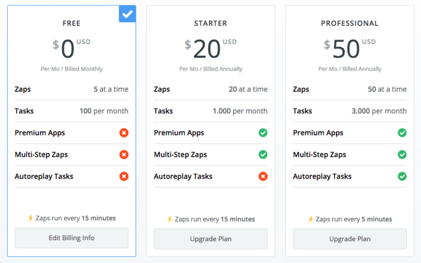421x263 pixels.
Task: Select the FREE plan heading
Action: (71, 24)
